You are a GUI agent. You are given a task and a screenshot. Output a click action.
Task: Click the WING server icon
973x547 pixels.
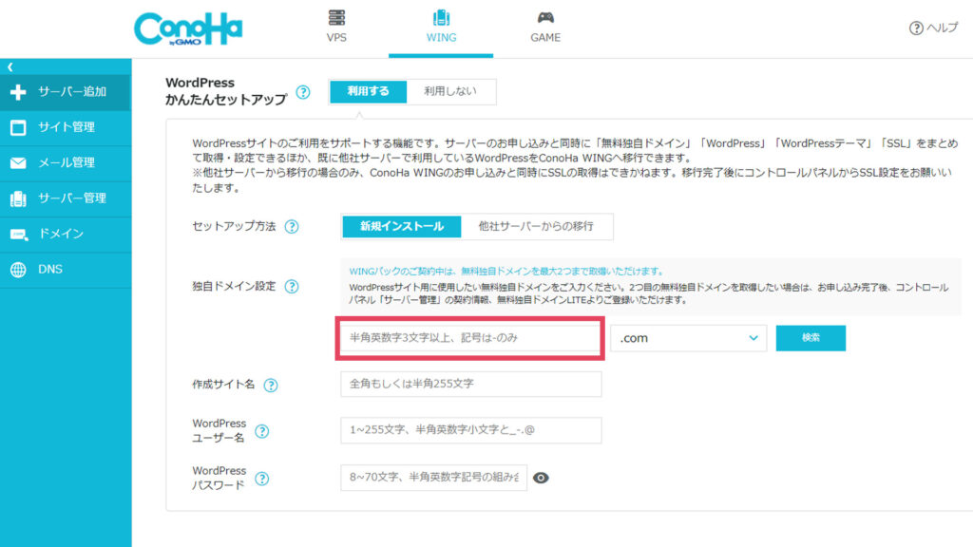click(441, 17)
